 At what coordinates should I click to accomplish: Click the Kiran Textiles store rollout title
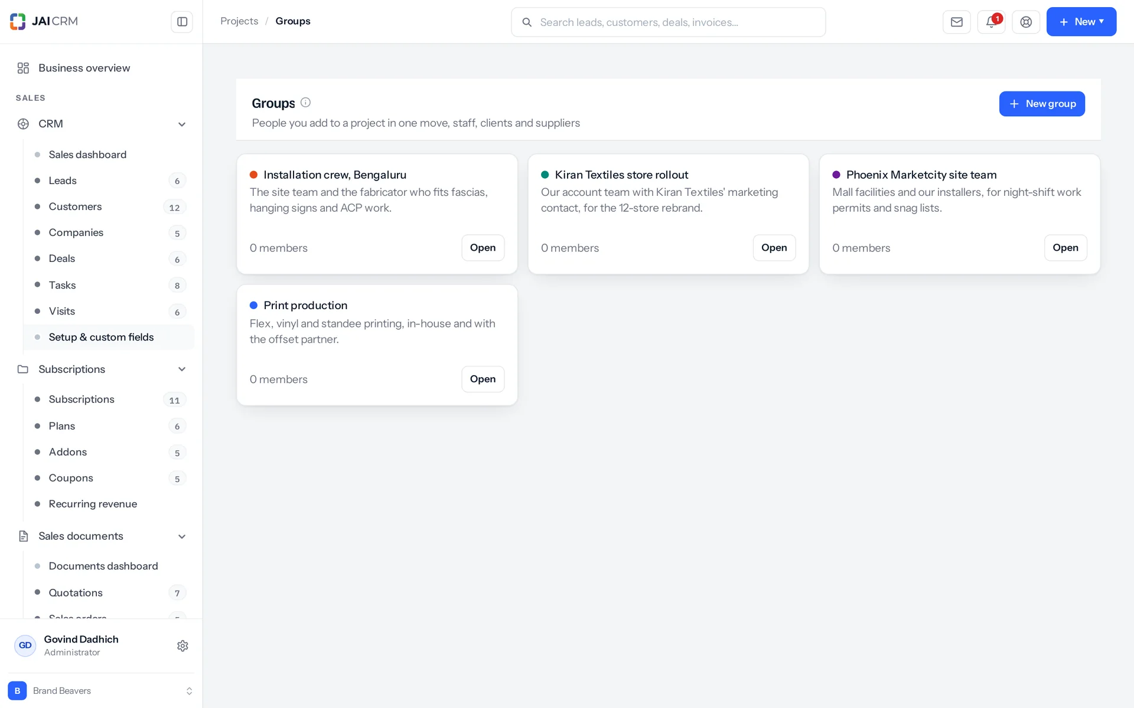621,175
